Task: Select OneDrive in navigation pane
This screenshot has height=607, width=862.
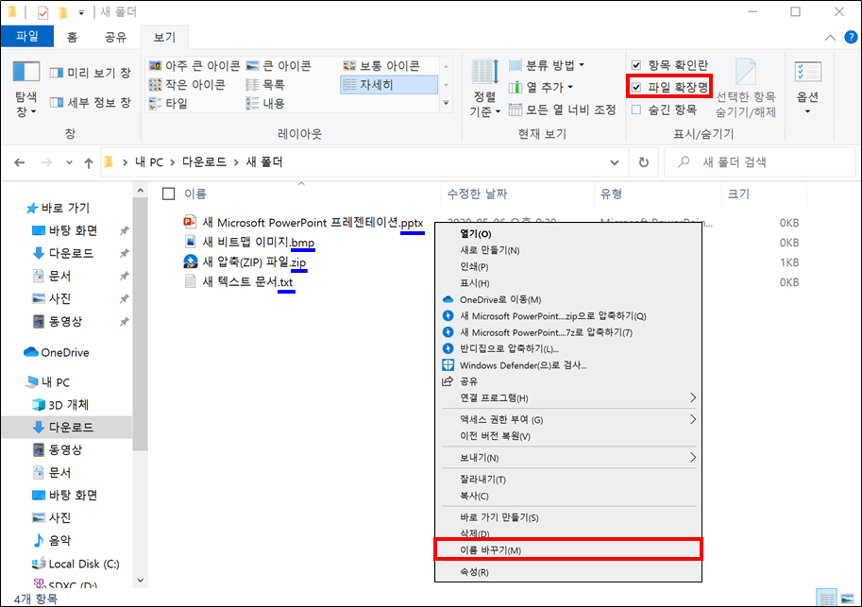Action: [x=57, y=352]
